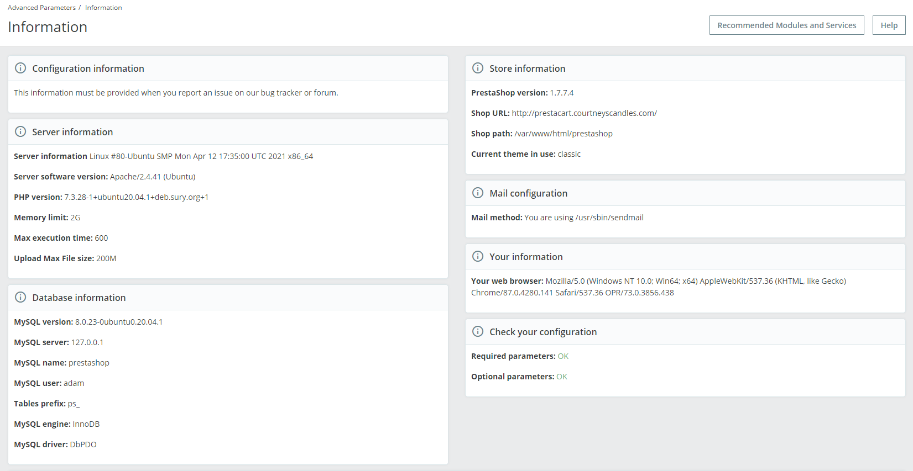Click the Your information heading
Viewport: 913px width, 471px height.
tap(526, 257)
